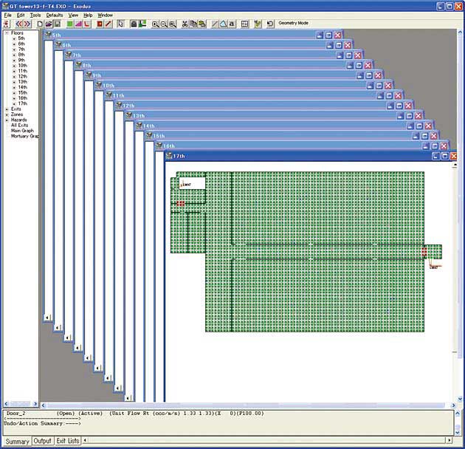Expand the Hazards tree node

[x=7, y=120]
